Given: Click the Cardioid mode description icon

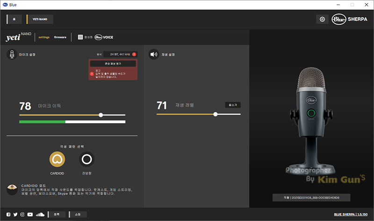Looking at the screenshot, I should pos(12,190).
